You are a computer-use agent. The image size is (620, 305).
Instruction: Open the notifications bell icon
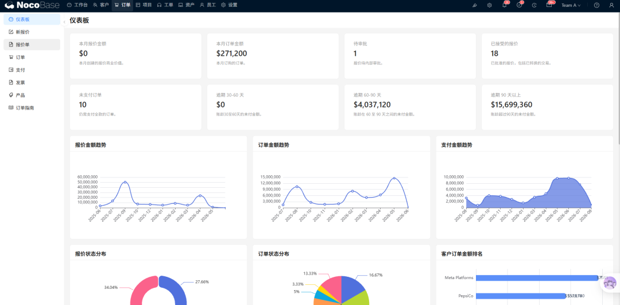(x=505, y=5)
